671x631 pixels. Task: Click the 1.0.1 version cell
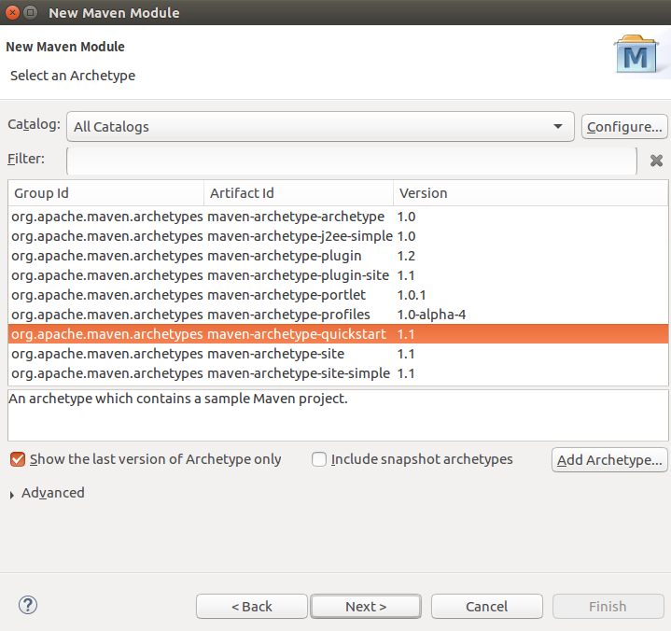tap(412, 295)
